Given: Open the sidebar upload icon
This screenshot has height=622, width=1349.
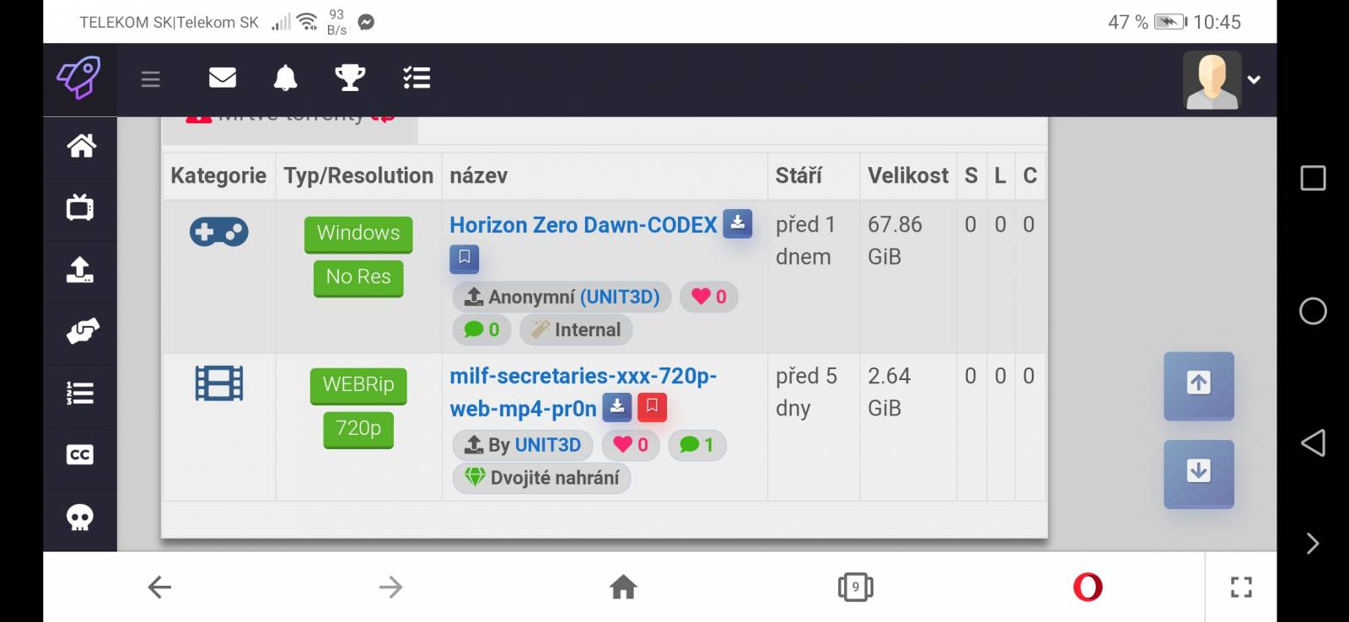Looking at the screenshot, I should coord(80,270).
